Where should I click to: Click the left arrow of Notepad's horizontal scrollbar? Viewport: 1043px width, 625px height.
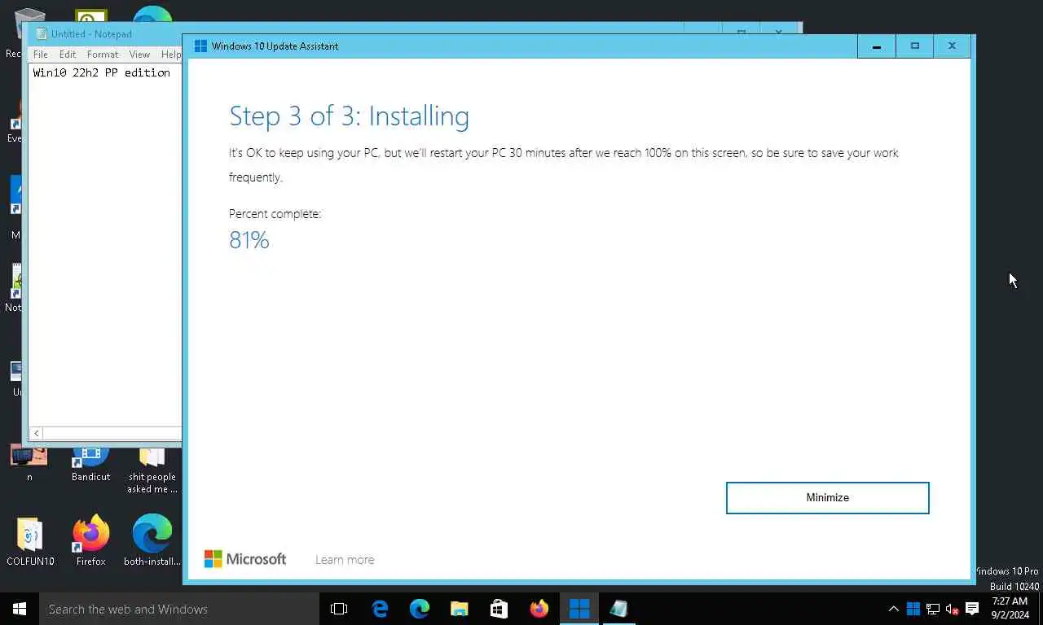tap(37, 434)
